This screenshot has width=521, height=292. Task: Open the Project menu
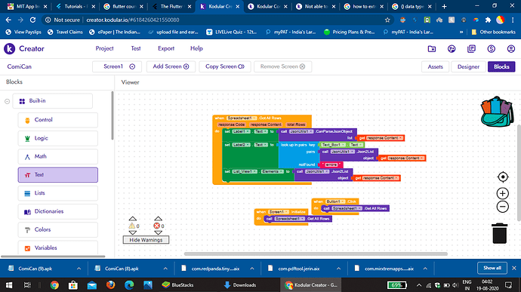(x=105, y=48)
